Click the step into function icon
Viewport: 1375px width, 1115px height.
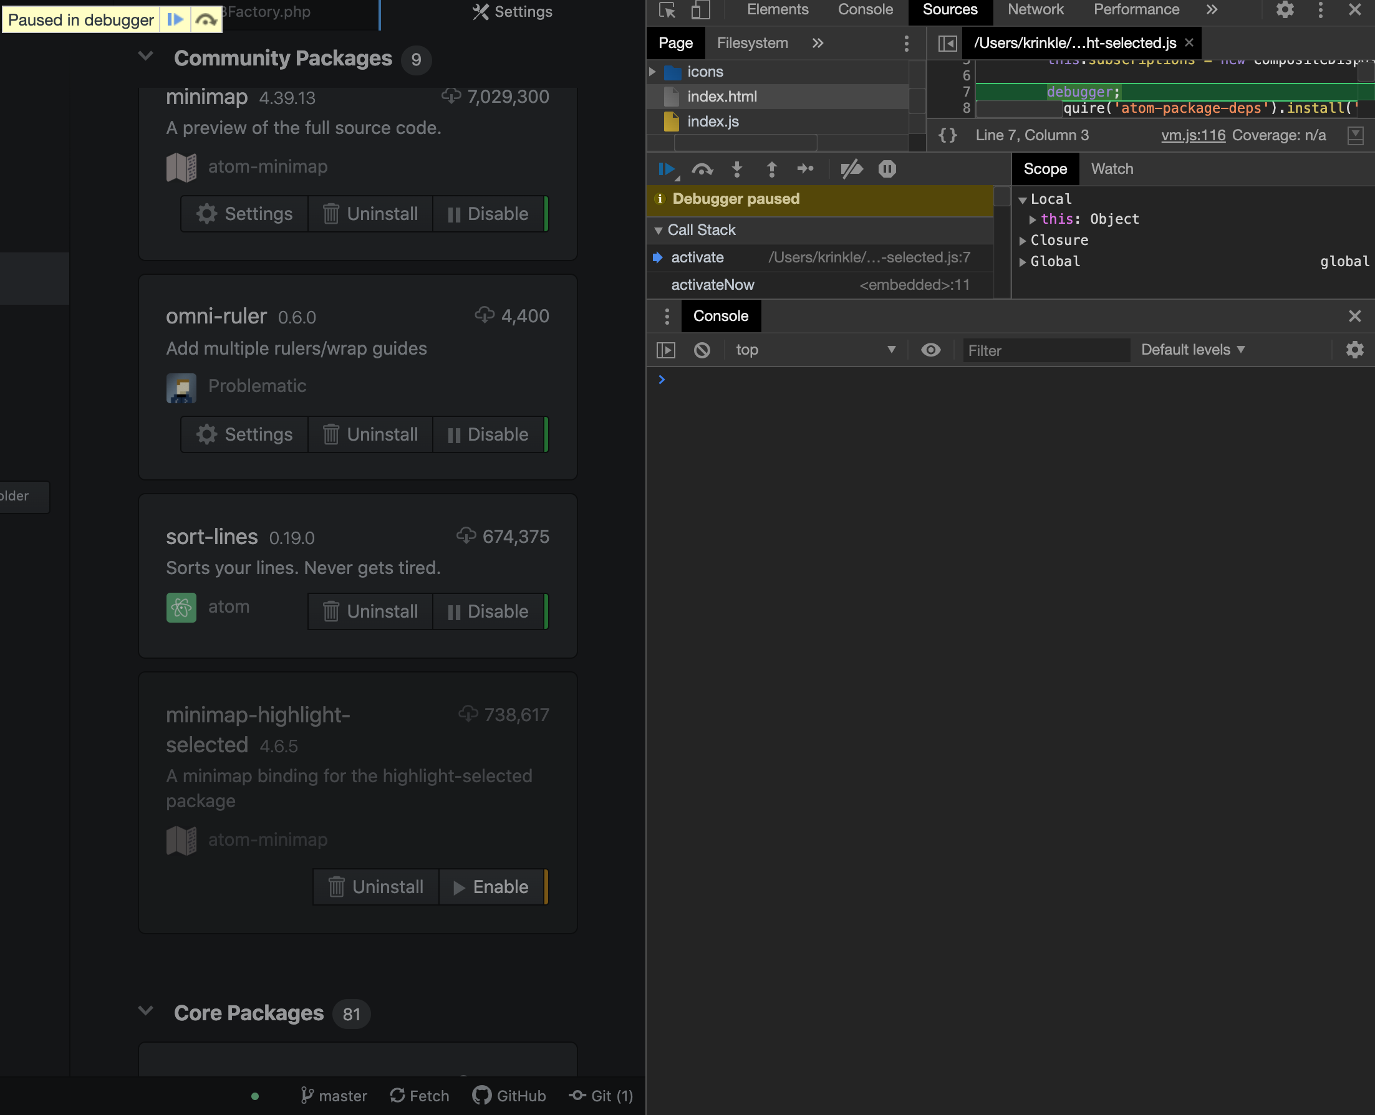pos(737,169)
